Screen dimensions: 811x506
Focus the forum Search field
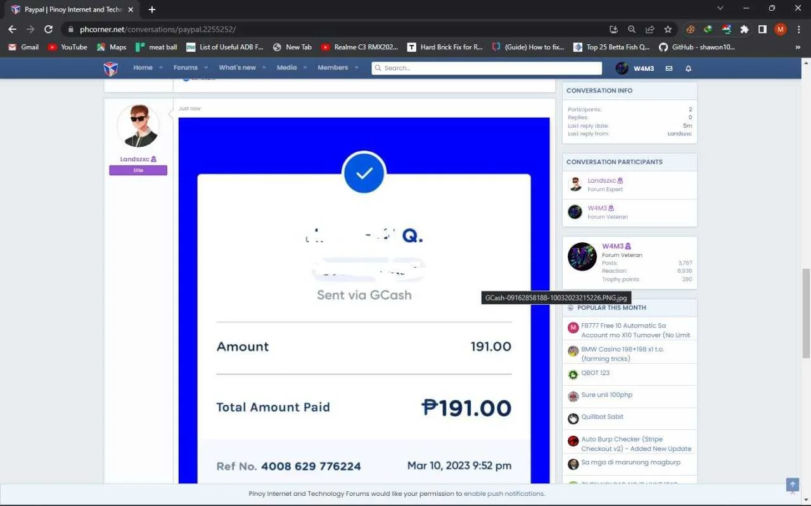(x=487, y=68)
